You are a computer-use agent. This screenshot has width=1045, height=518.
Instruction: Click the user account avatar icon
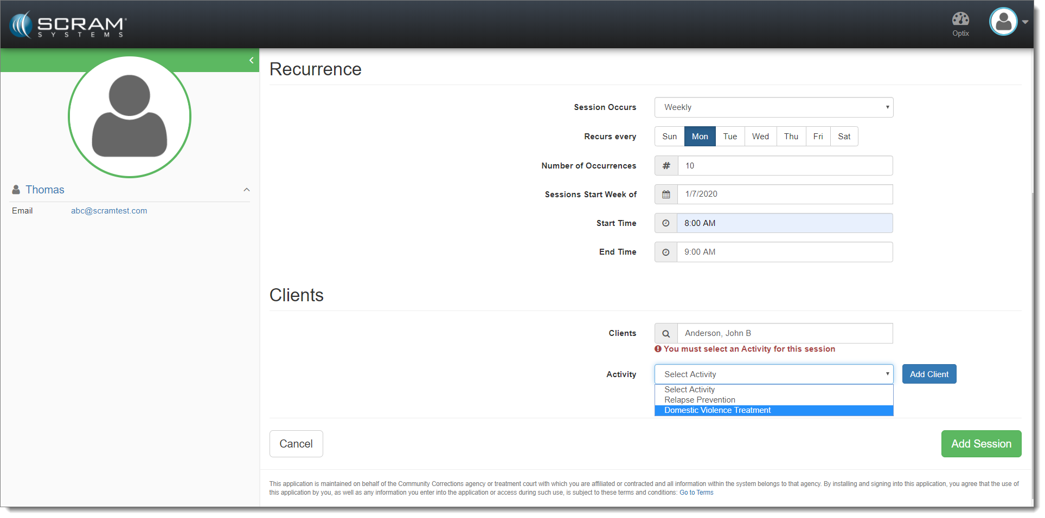coord(1003,22)
